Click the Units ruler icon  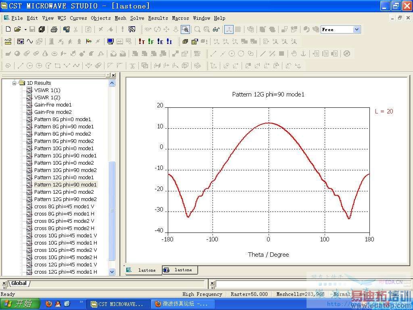pyautogui.click(x=8, y=42)
